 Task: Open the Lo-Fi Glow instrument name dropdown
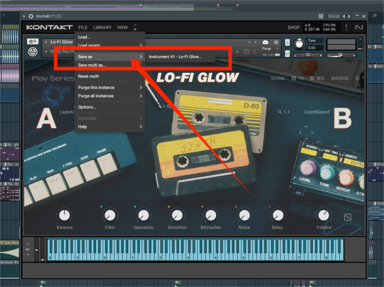click(x=46, y=42)
